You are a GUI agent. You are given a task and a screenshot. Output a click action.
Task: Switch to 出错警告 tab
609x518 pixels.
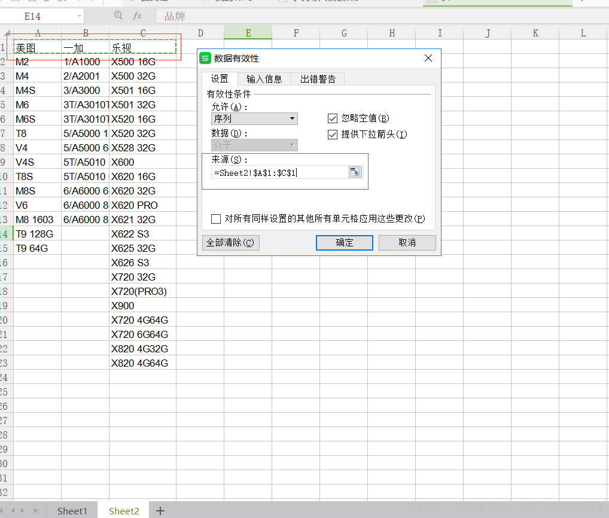(318, 79)
